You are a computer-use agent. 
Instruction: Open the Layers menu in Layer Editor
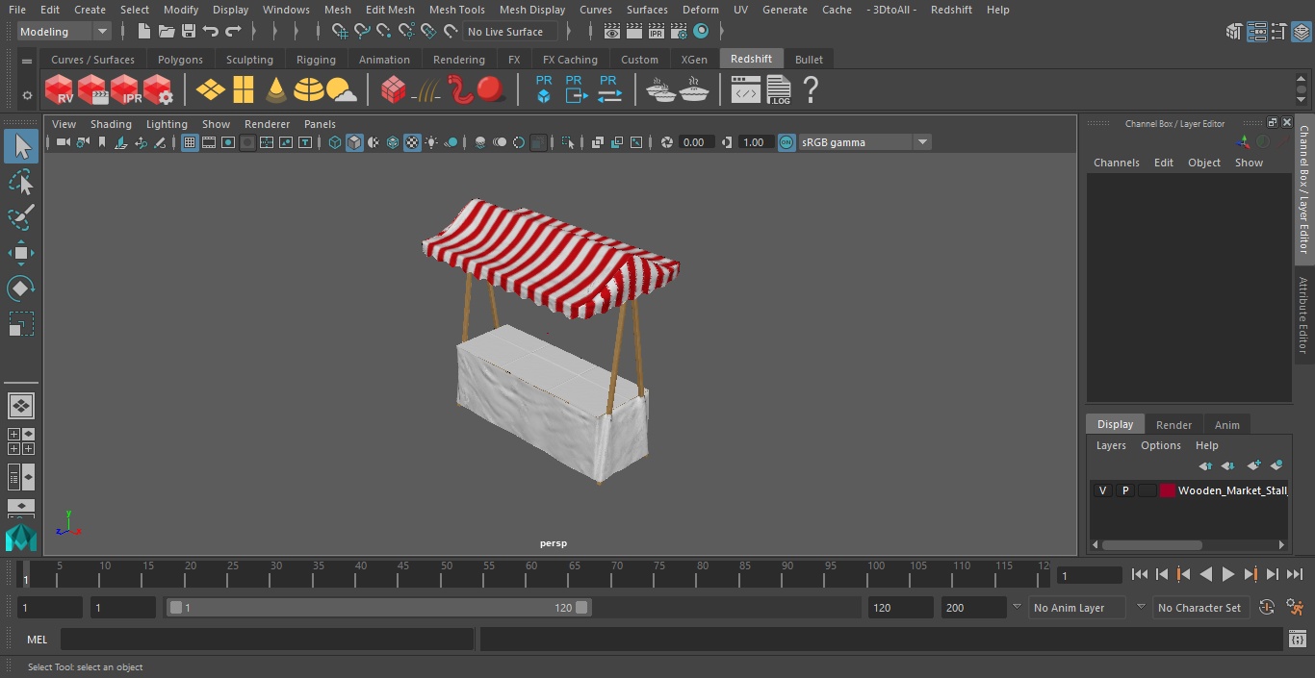point(1111,445)
